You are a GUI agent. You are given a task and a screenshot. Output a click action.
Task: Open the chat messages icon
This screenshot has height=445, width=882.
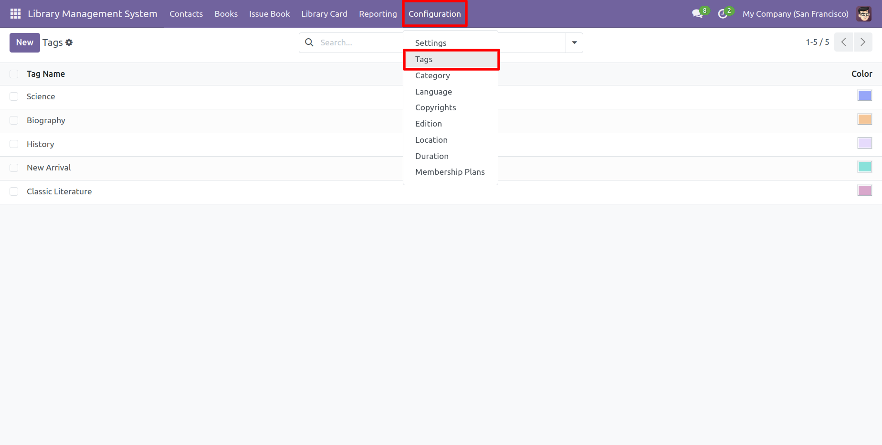coord(697,14)
